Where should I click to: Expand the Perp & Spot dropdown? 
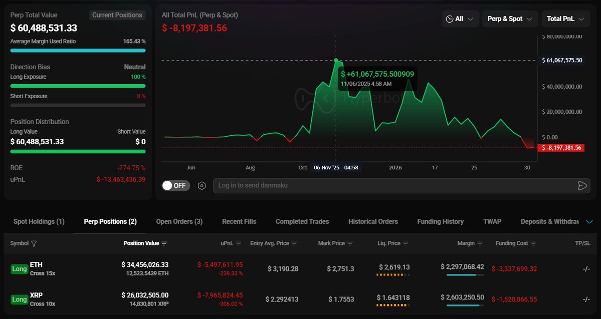click(509, 19)
